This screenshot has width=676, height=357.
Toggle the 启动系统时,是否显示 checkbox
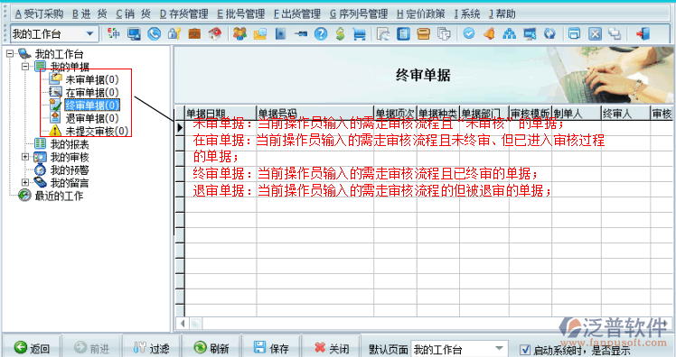point(525,349)
